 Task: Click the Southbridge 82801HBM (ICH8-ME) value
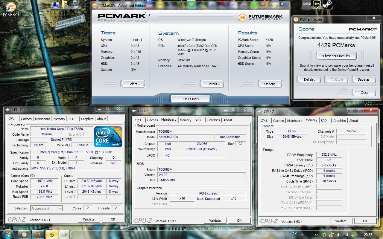(202, 149)
